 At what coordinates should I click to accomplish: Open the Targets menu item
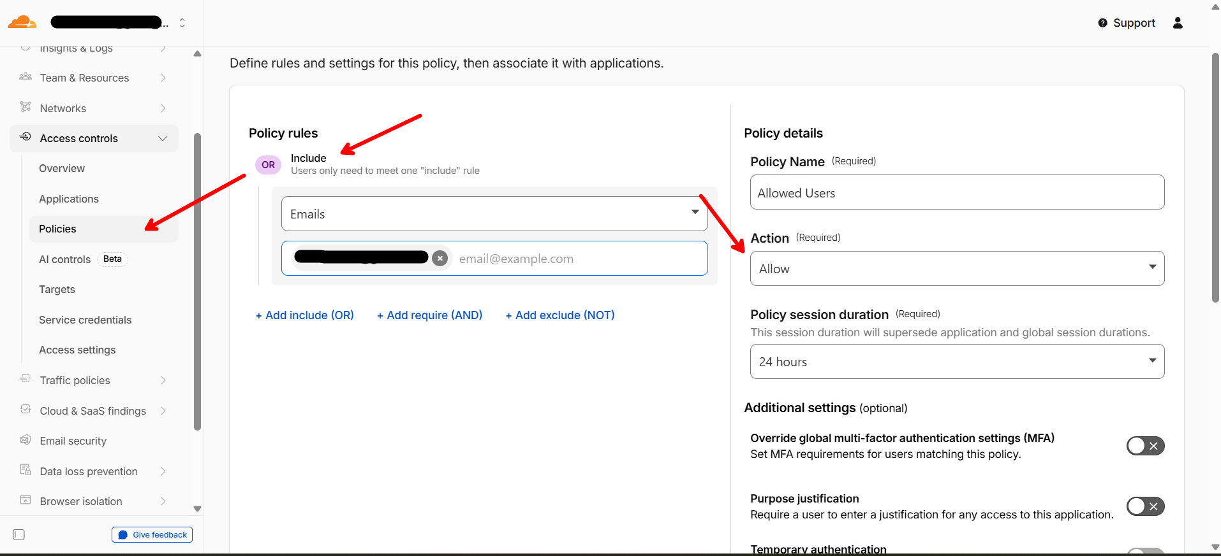point(57,289)
